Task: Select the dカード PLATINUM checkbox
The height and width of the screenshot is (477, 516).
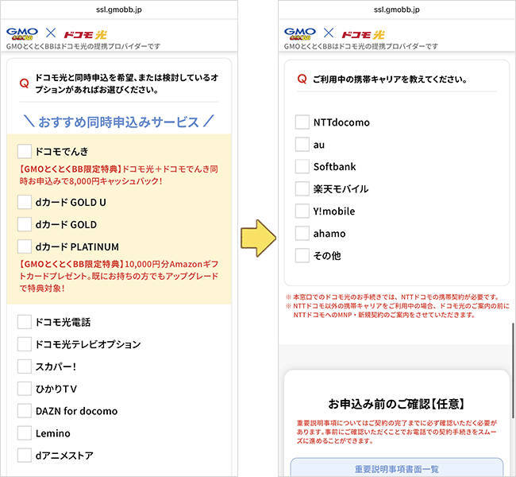Action: pyautogui.click(x=25, y=246)
